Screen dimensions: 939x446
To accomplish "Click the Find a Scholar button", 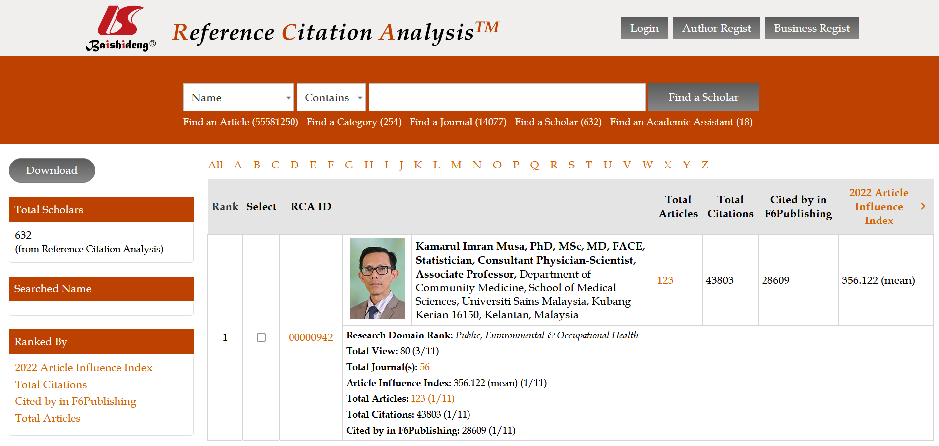I will pyautogui.click(x=704, y=97).
